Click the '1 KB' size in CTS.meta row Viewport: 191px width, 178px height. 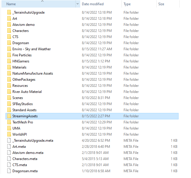tap(174, 165)
